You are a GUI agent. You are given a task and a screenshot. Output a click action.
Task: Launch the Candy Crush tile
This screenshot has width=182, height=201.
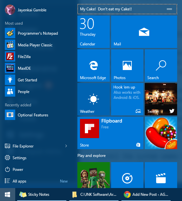tap(161, 133)
